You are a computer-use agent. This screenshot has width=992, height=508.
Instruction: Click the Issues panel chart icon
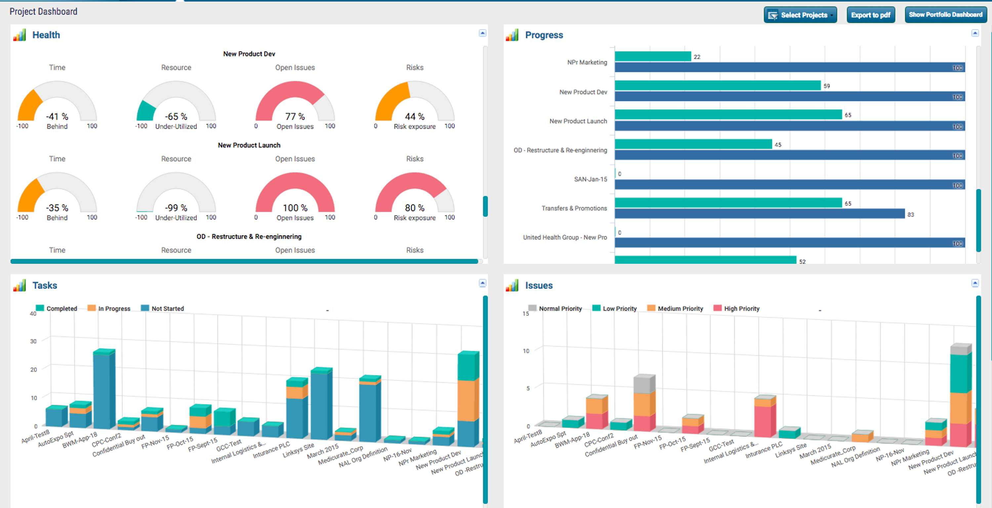(x=512, y=285)
